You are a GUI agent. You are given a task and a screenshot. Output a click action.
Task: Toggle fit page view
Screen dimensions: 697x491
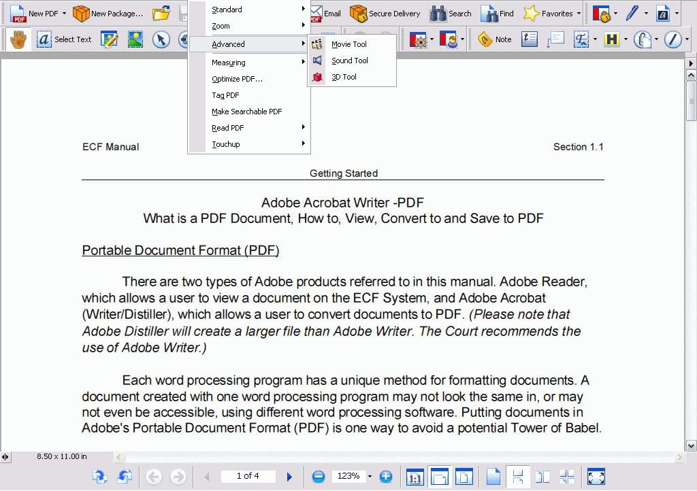tap(464, 477)
